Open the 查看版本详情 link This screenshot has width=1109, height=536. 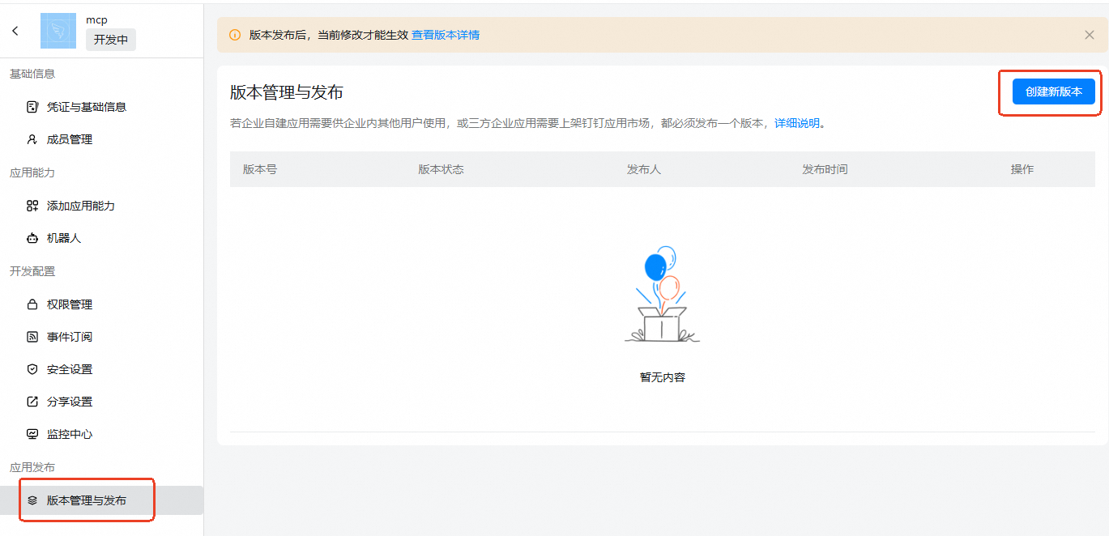(446, 35)
